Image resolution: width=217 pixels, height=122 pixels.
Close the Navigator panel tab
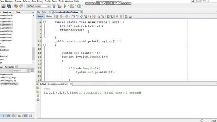16,67
